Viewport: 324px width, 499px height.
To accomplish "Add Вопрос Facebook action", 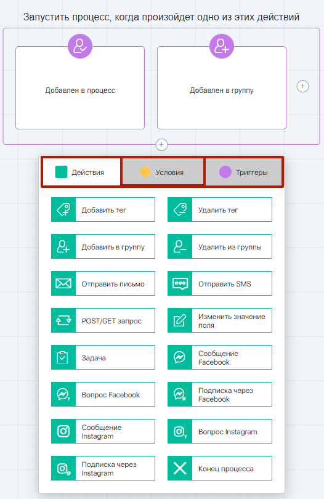I will tap(103, 394).
